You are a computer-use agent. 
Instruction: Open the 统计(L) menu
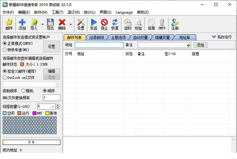pos(89,12)
